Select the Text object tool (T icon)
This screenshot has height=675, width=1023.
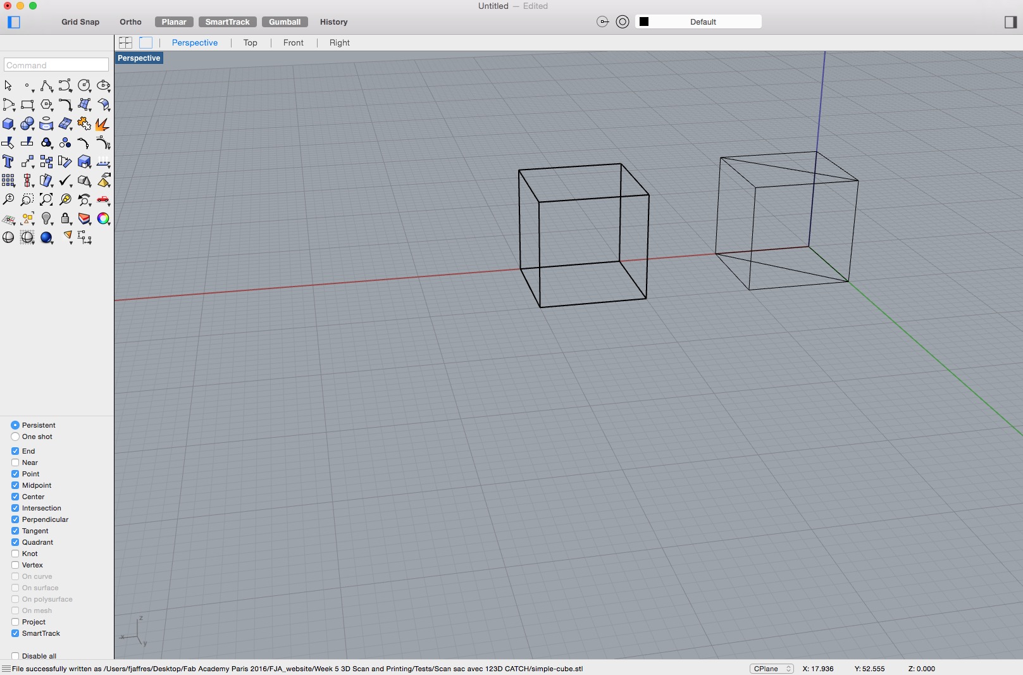click(x=8, y=162)
